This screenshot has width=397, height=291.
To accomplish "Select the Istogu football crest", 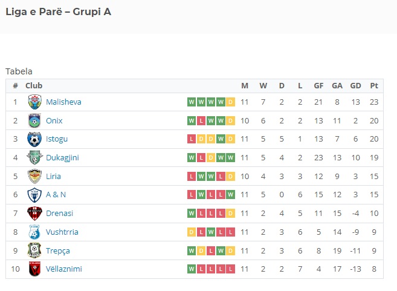I will [x=34, y=139].
